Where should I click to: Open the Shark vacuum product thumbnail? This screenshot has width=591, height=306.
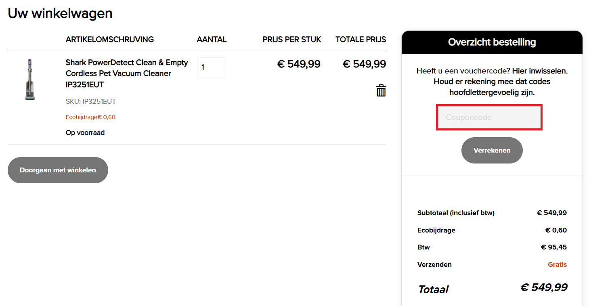(29, 80)
